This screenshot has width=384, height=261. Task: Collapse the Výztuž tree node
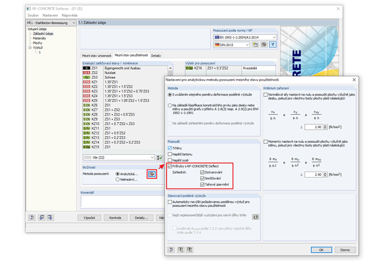coord(30,47)
